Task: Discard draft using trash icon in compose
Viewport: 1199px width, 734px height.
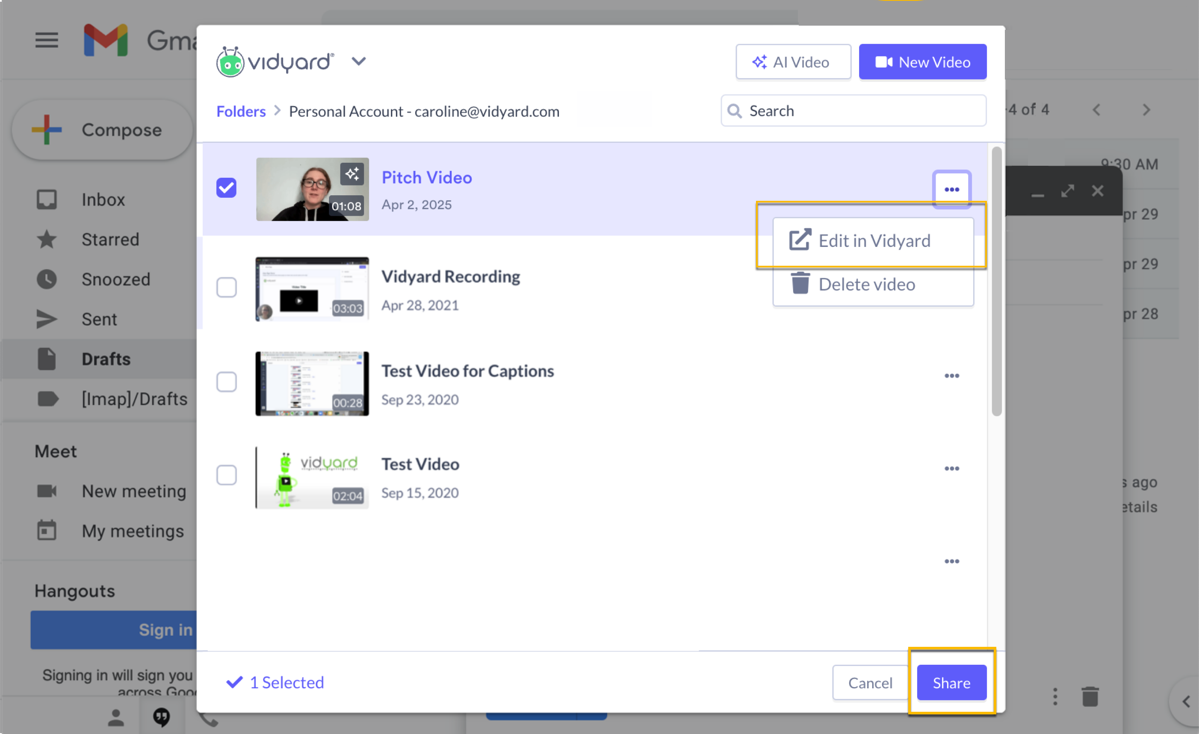Action: click(1090, 696)
